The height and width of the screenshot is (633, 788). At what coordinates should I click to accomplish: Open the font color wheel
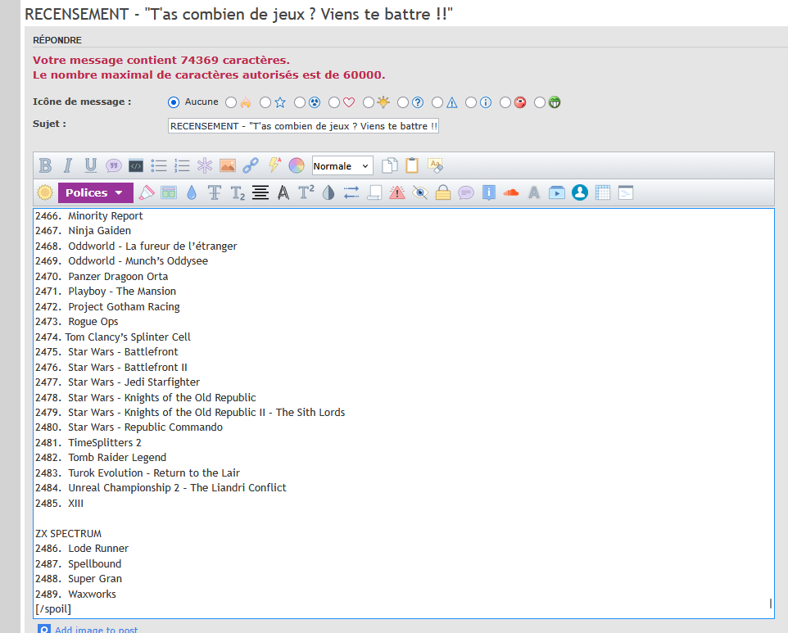click(x=297, y=165)
